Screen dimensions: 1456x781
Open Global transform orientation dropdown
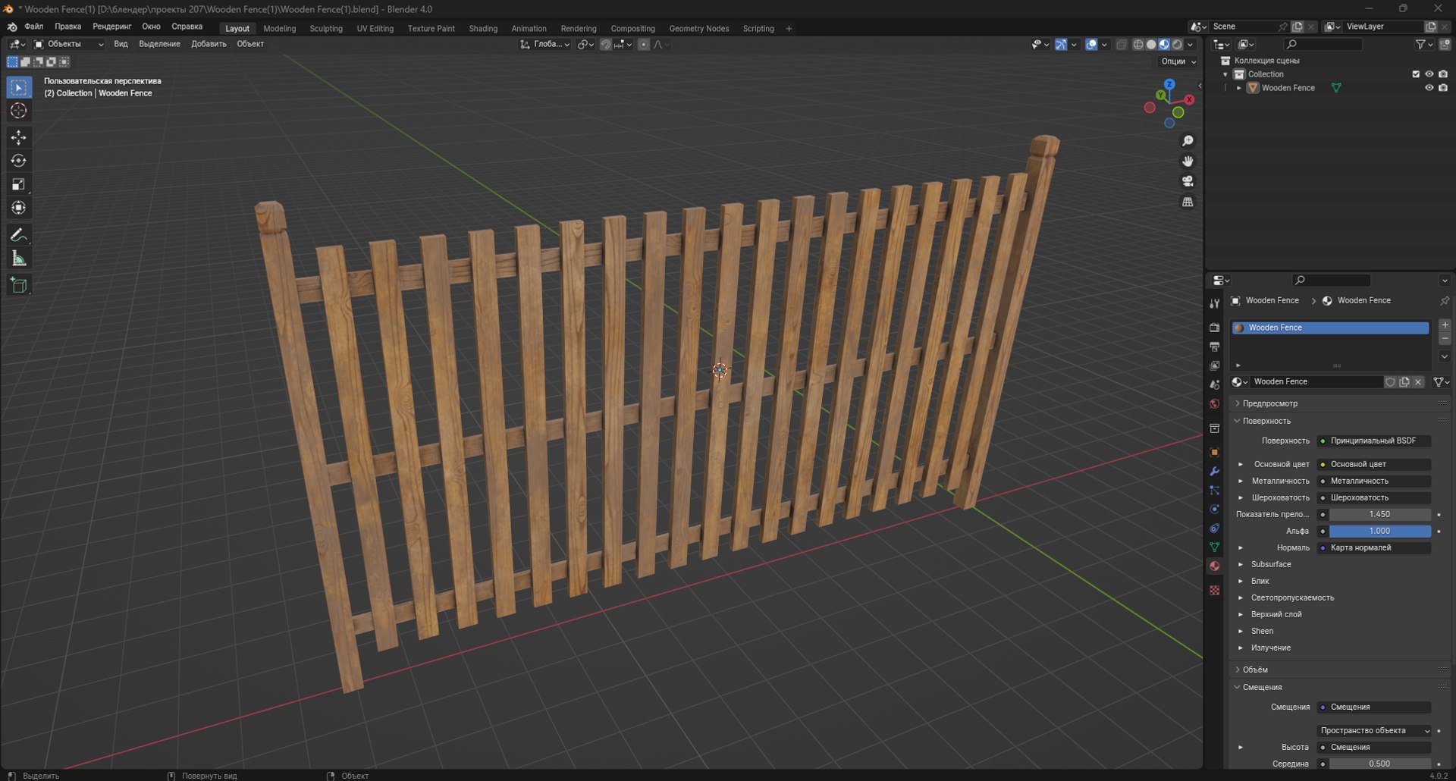tap(544, 44)
